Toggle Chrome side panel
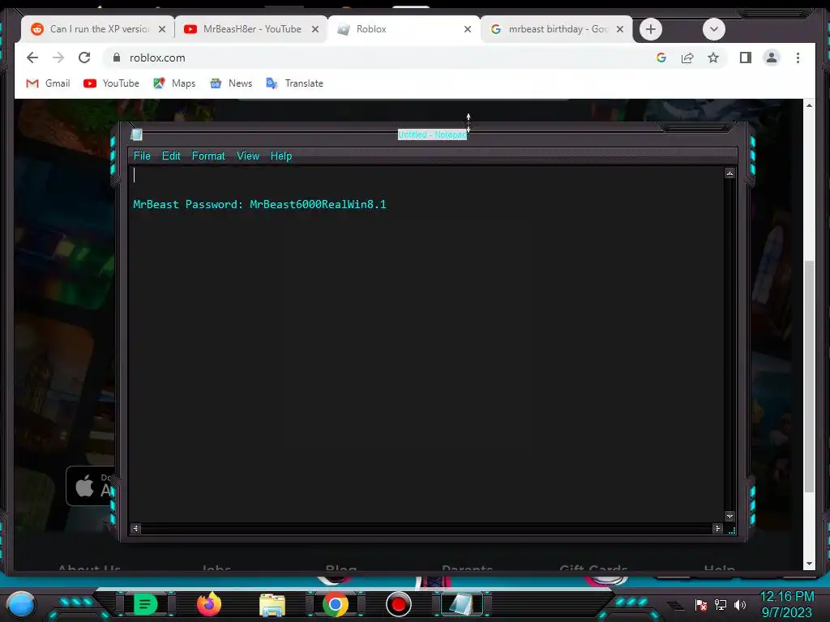This screenshot has height=622, width=830. click(x=746, y=58)
